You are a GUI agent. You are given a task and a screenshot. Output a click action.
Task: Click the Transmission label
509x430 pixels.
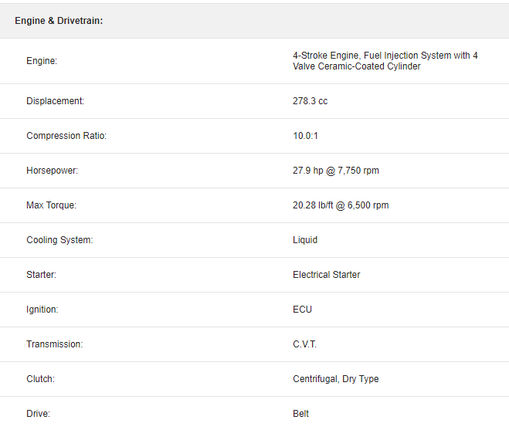(x=54, y=344)
